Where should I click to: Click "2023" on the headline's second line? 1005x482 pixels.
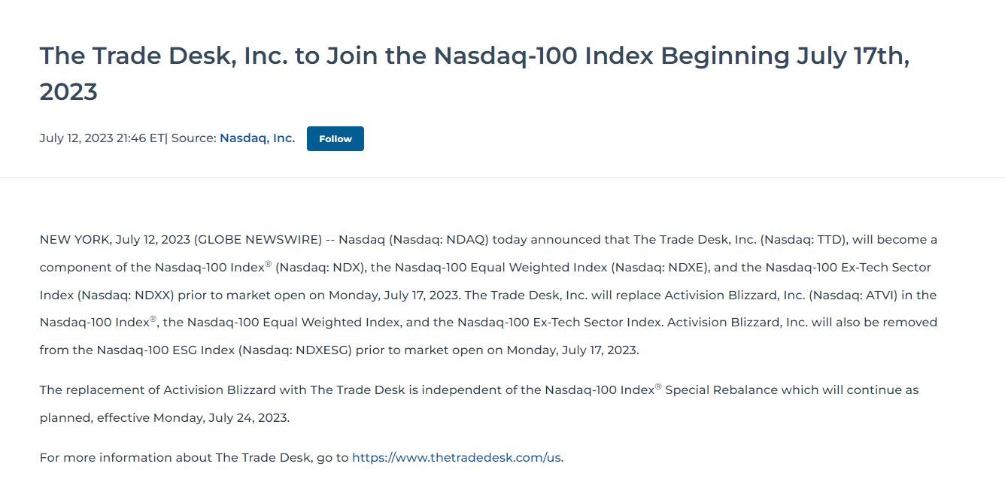[68, 92]
